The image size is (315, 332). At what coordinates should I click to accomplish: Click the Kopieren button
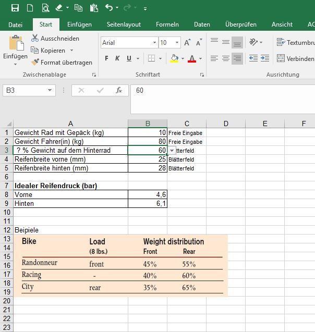tap(53, 50)
